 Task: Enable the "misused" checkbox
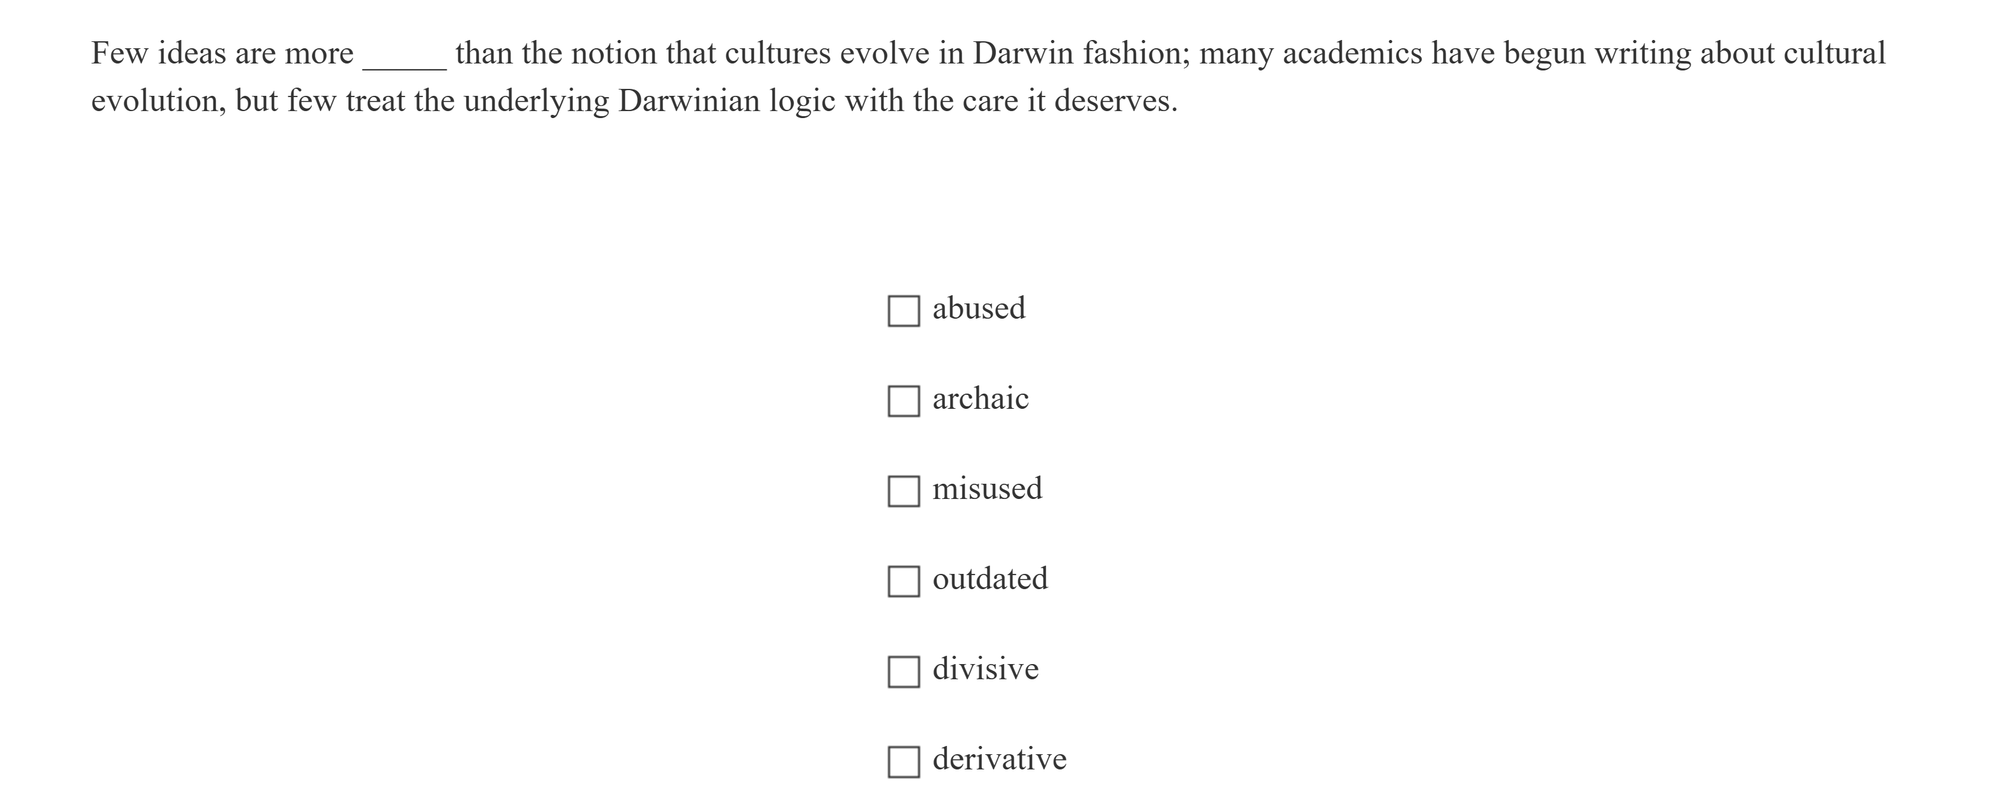(904, 491)
